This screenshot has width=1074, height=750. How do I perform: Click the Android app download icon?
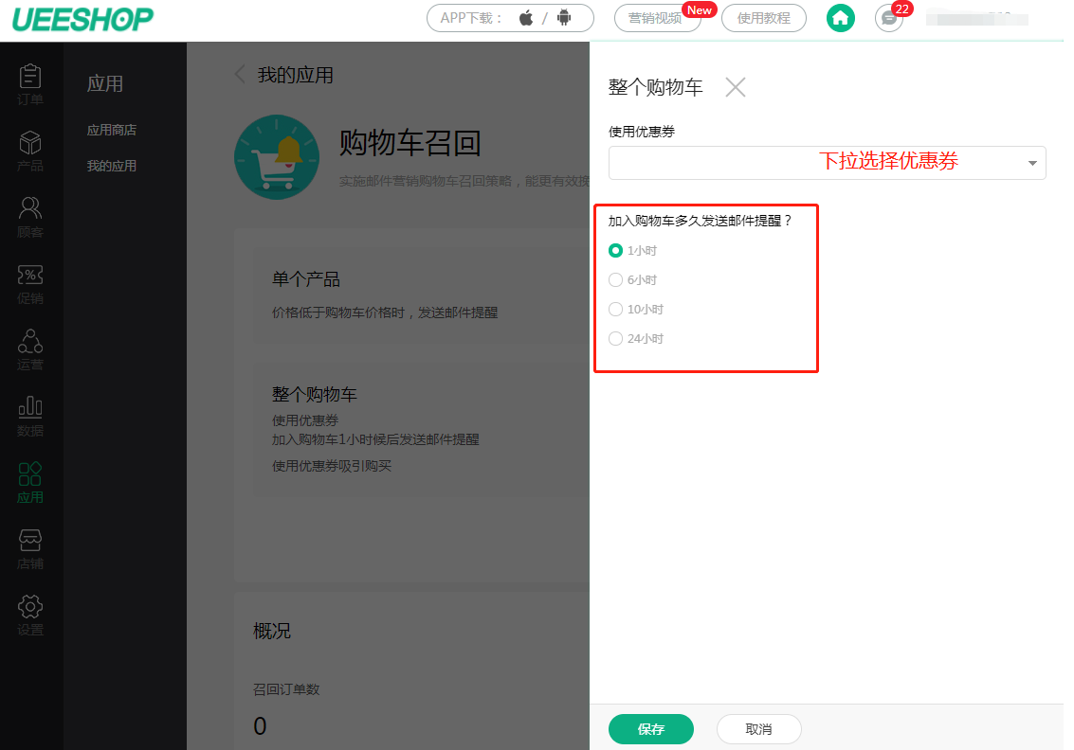(564, 19)
